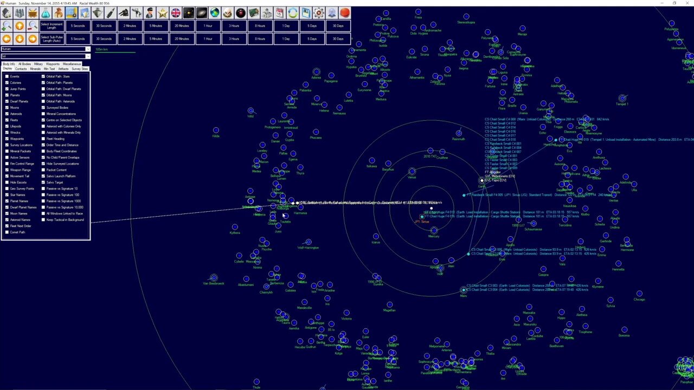
Task: Toggle Orbital Path: Dwarf Planets checkbox
Action: click(x=43, y=89)
